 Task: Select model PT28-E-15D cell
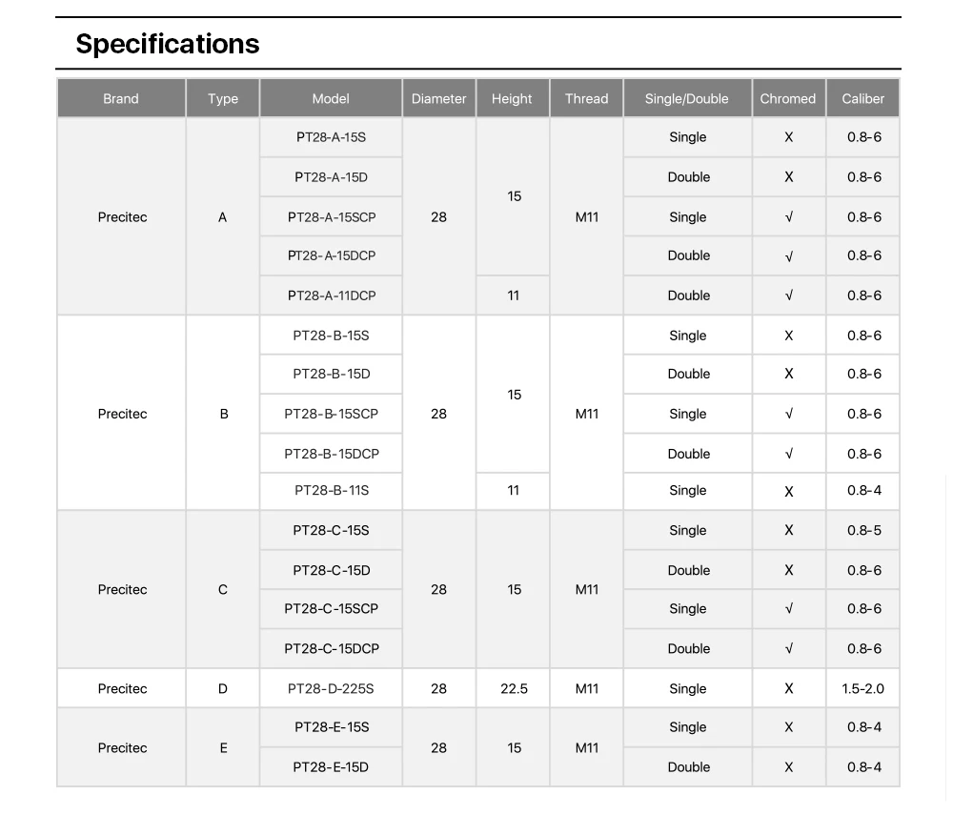pyautogui.click(x=331, y=766)
